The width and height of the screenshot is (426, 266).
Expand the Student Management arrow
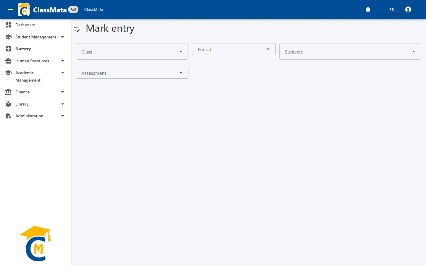63,37
